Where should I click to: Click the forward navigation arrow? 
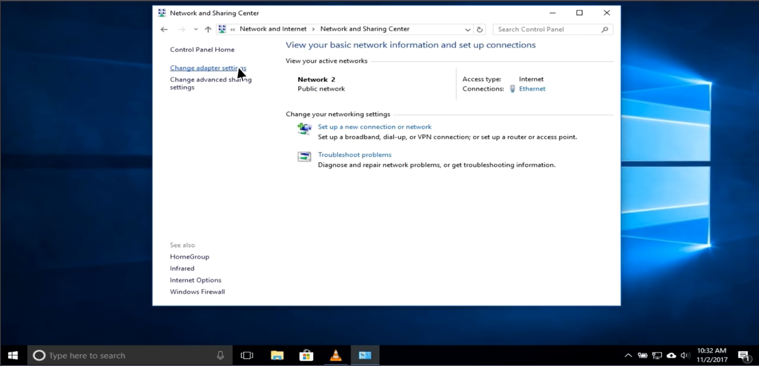coord(182,29)
